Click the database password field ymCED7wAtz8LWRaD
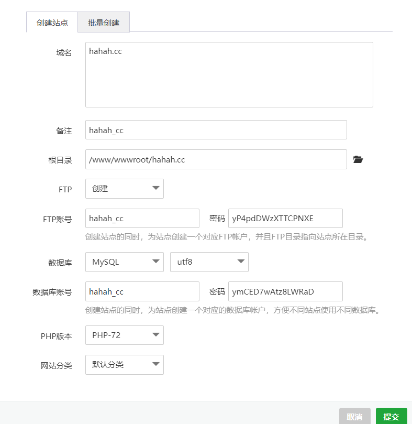412x424 pixels. tap(285, 291)
